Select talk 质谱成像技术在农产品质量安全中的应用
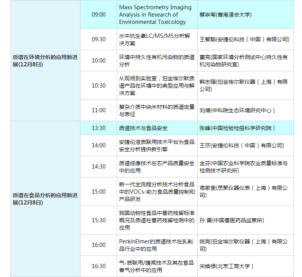This screenshot has height=277, width=302. (x=157, y=167)
